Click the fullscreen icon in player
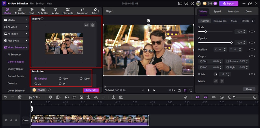 coord(191,90)
